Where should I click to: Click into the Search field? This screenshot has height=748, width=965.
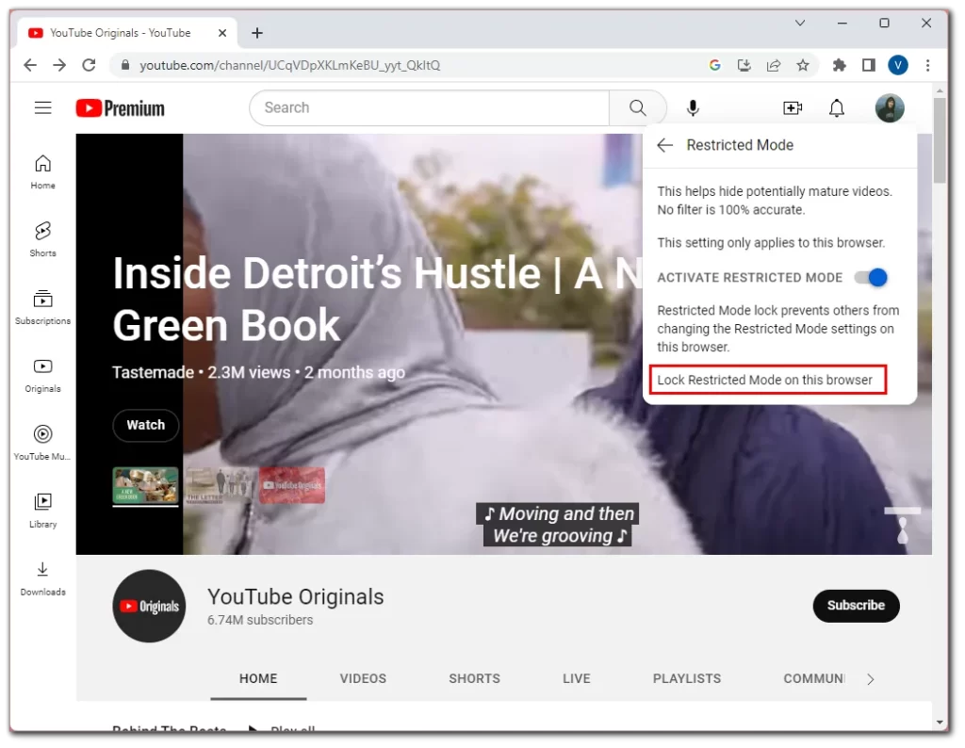(430, 108)
